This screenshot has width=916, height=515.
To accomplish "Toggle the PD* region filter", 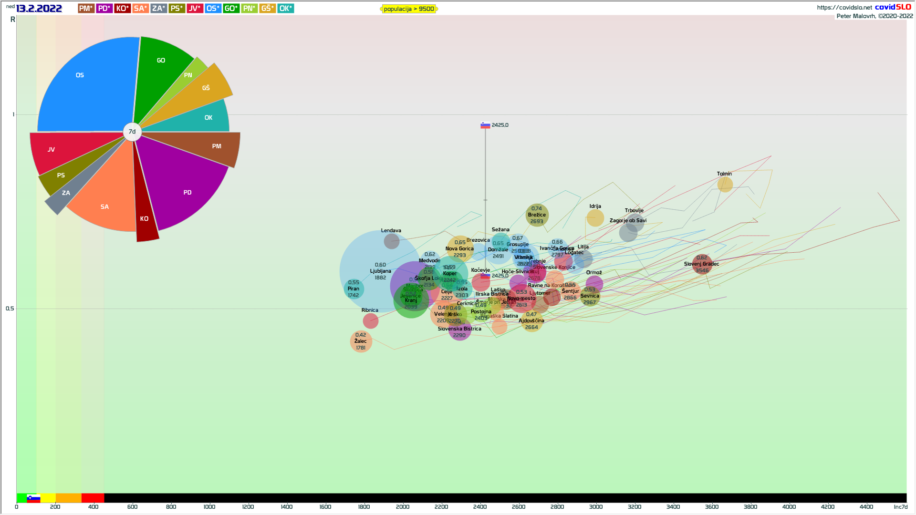I will click(x=104, y=9).
